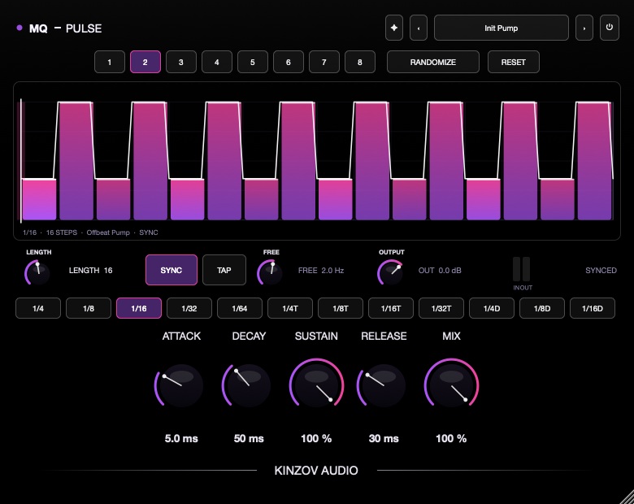Open the Init Pump preset selector
The width and height of the screenshot is (634, 504).
(x=501, y=28)
